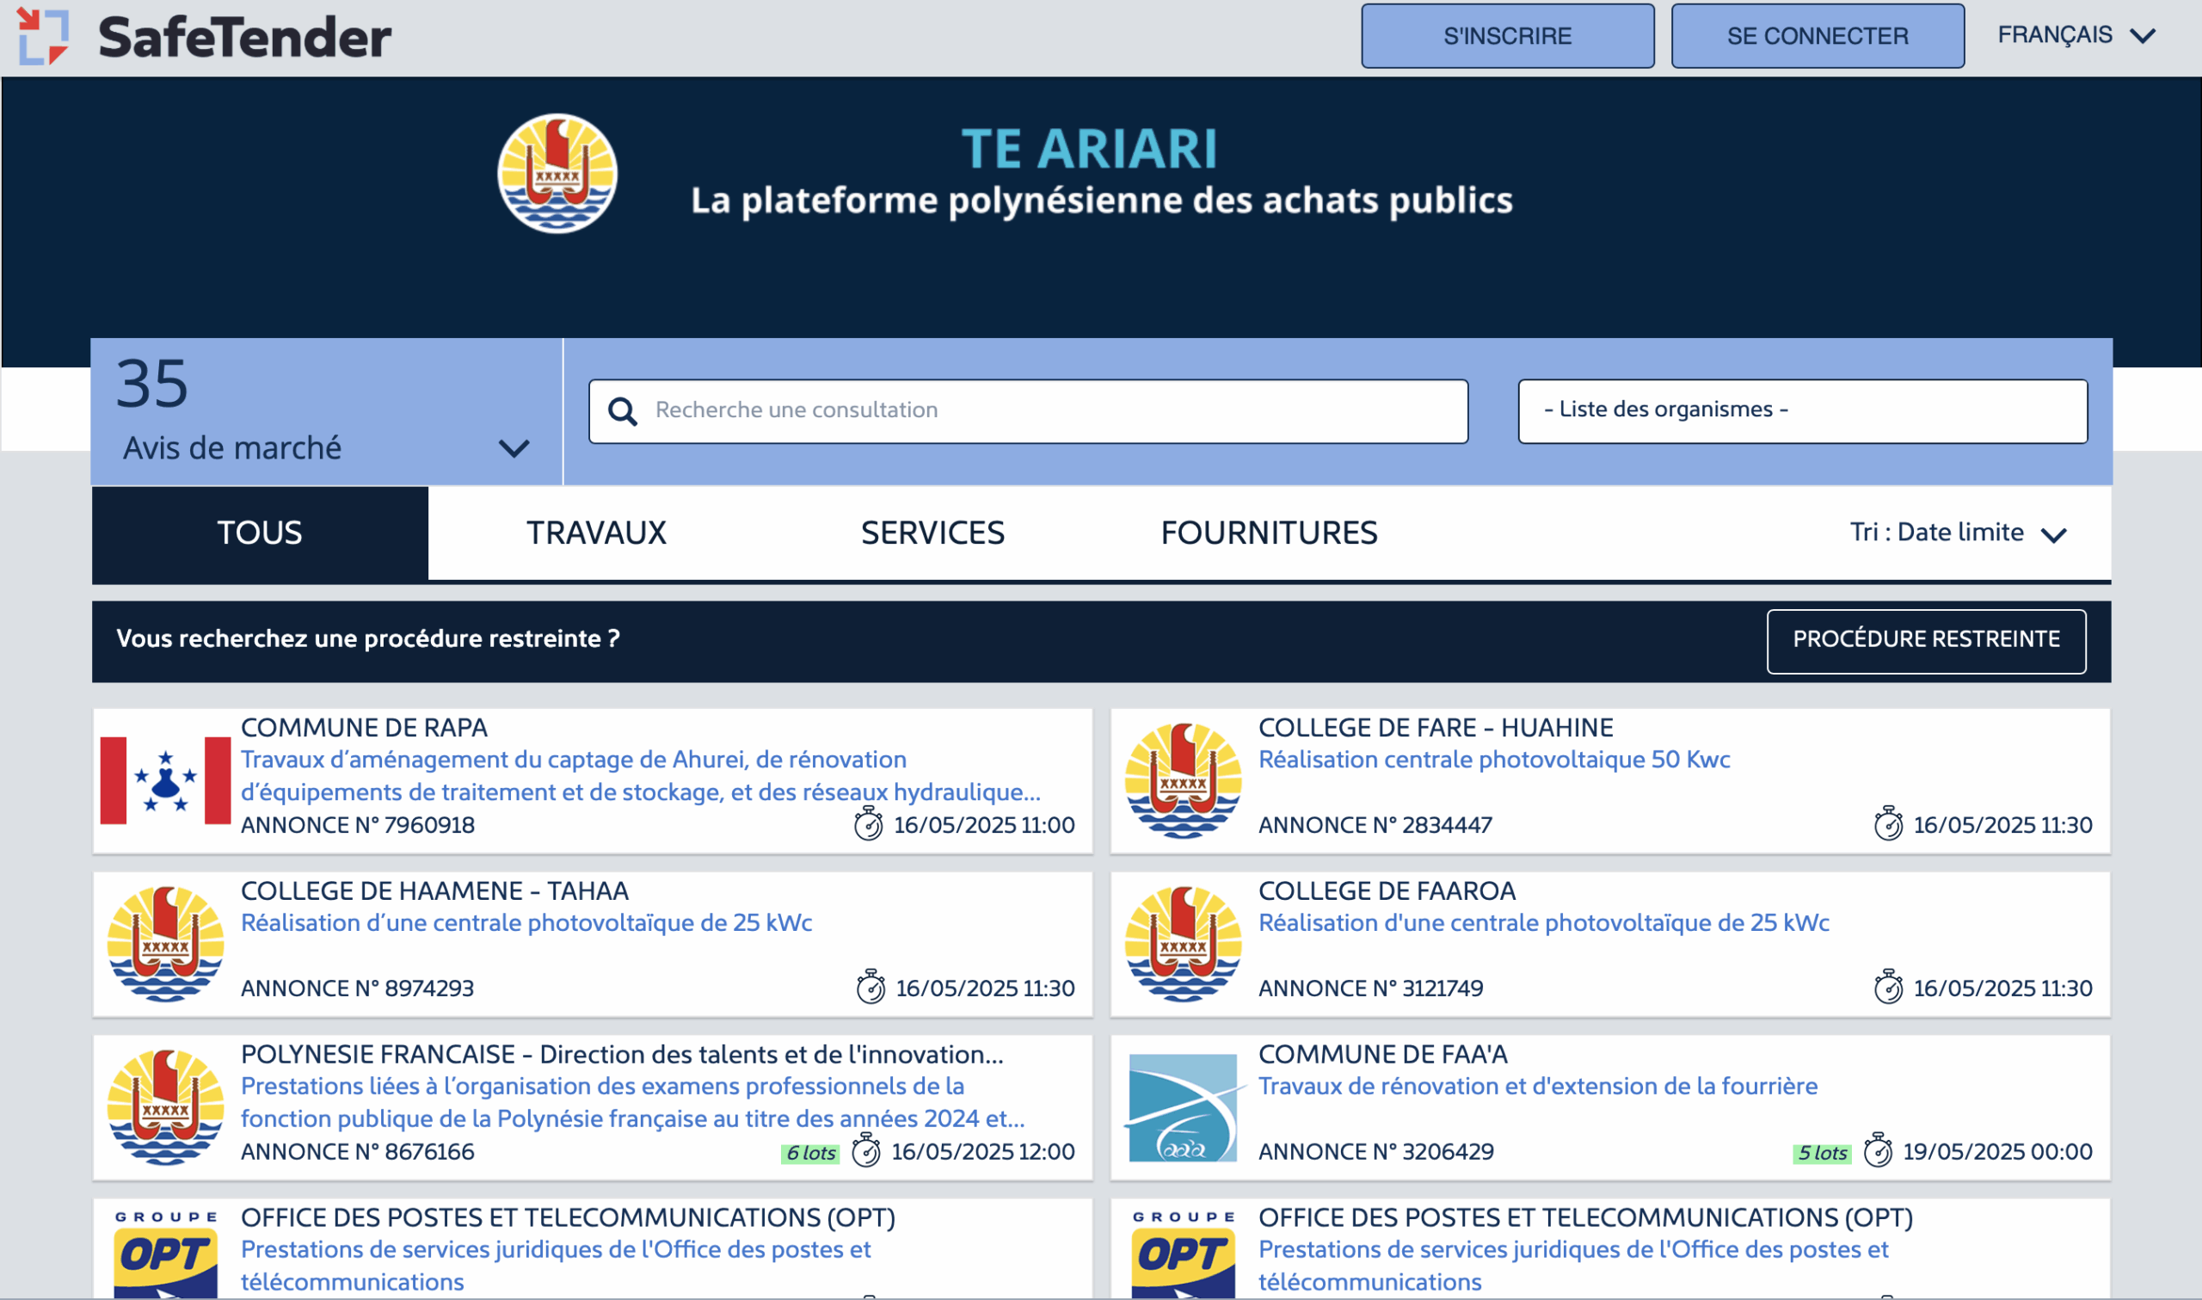
Task: Click deadline 16/05/2025 12:00
Action: [x=982, y=1152]
